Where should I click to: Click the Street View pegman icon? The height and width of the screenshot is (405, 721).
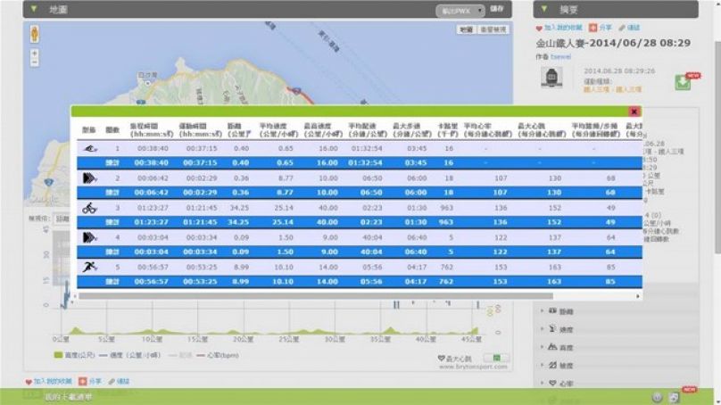click(x=35, y=34)
